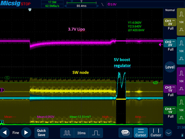Select the falling edge trigger slope icon
185x139 pixels.
pos(102,4)
